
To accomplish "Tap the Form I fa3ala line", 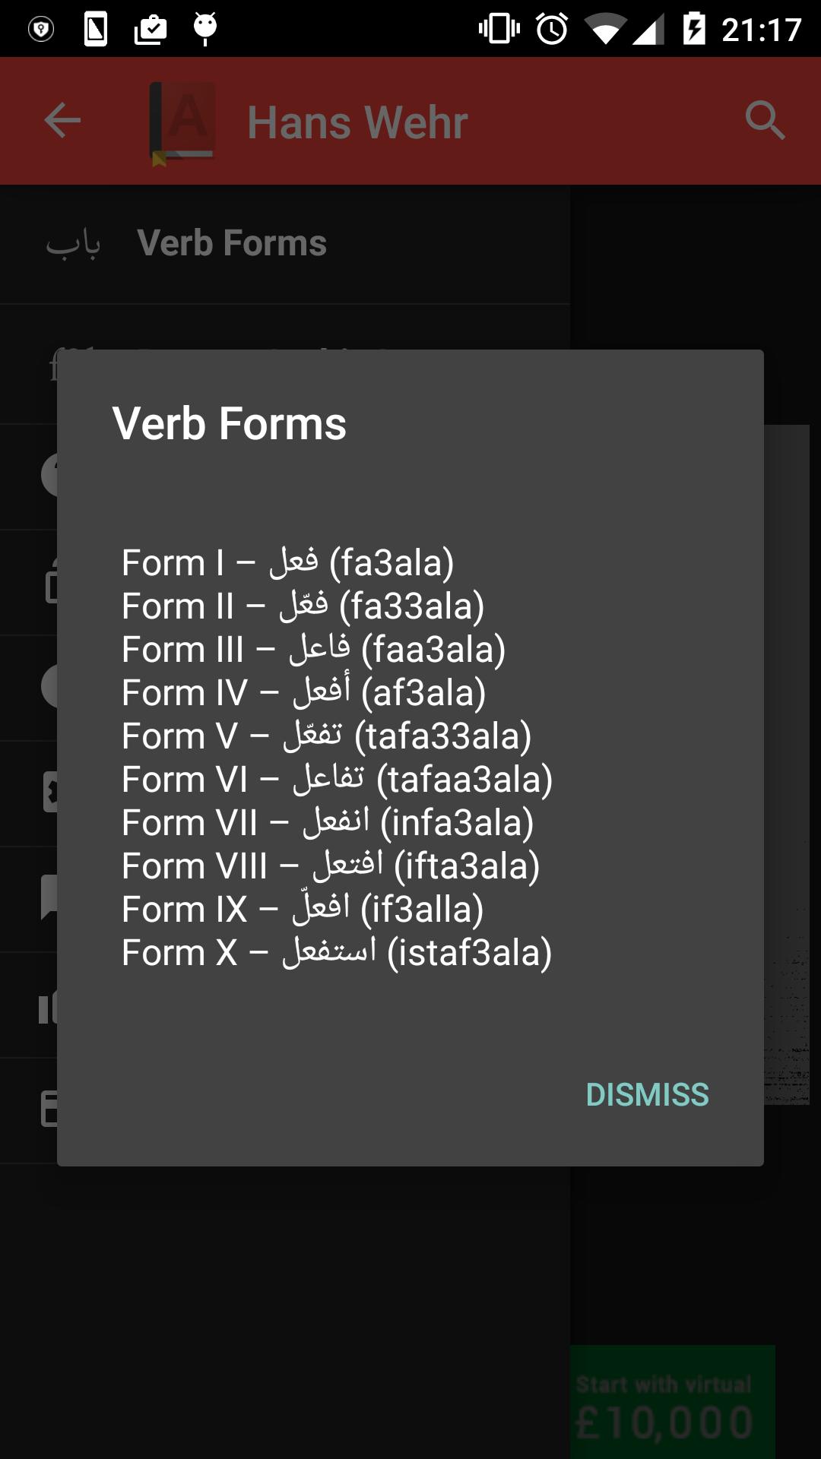I will pyautogui.click(x=287, y=563).
